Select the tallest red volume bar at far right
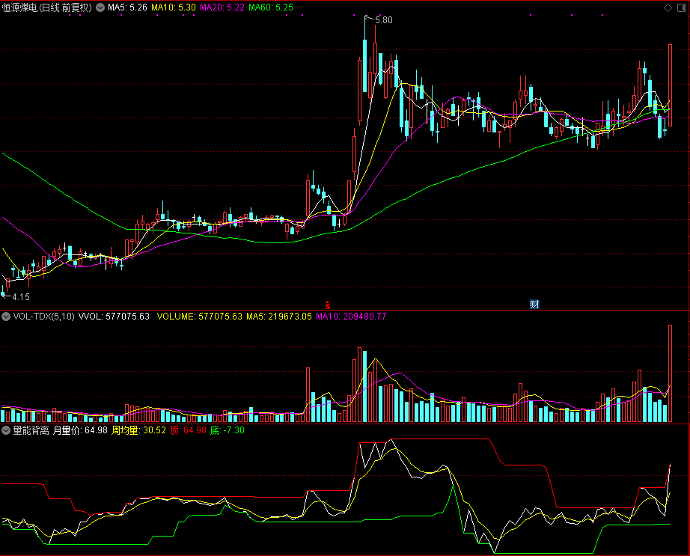 (x=671, y=373)
